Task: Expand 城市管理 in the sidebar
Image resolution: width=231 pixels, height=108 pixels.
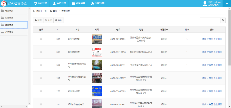Action: coord(9,11)
